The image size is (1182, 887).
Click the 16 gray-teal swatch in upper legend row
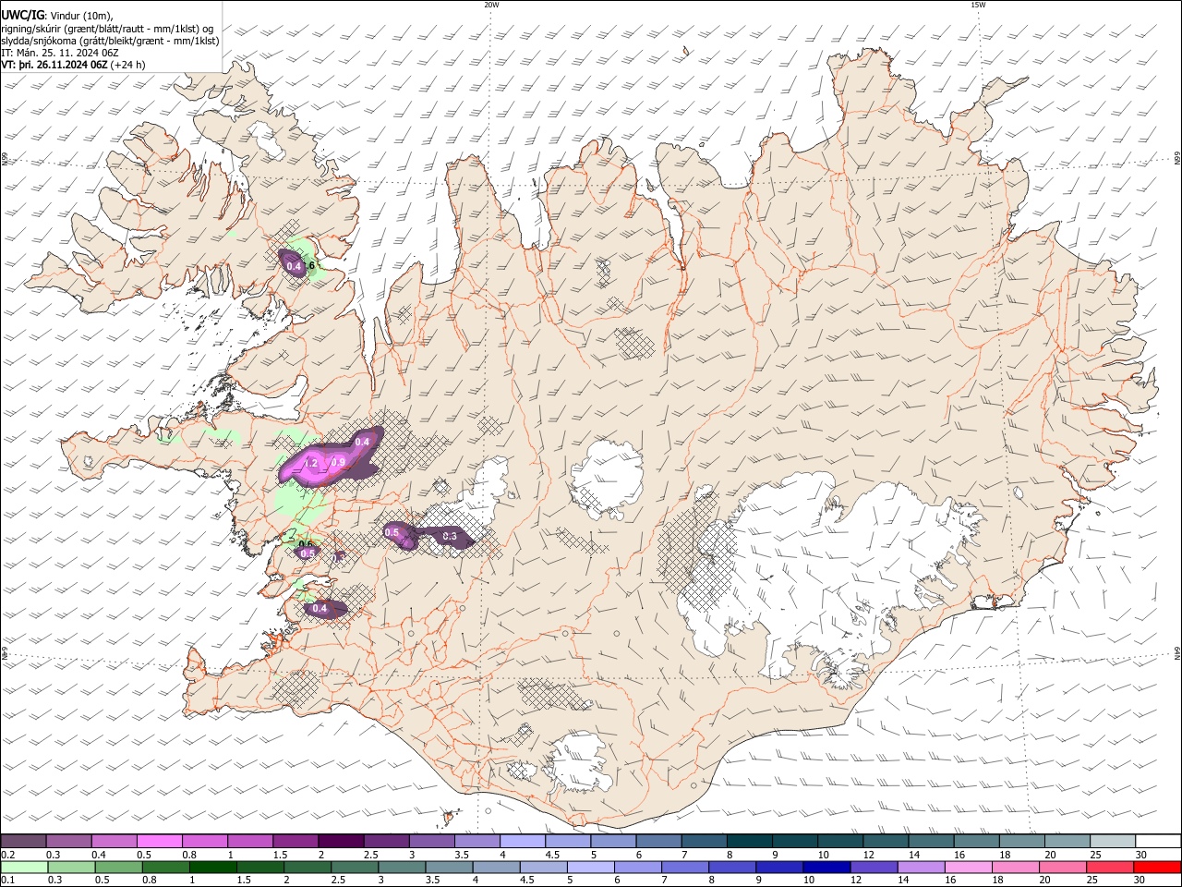tap(976, 841)
